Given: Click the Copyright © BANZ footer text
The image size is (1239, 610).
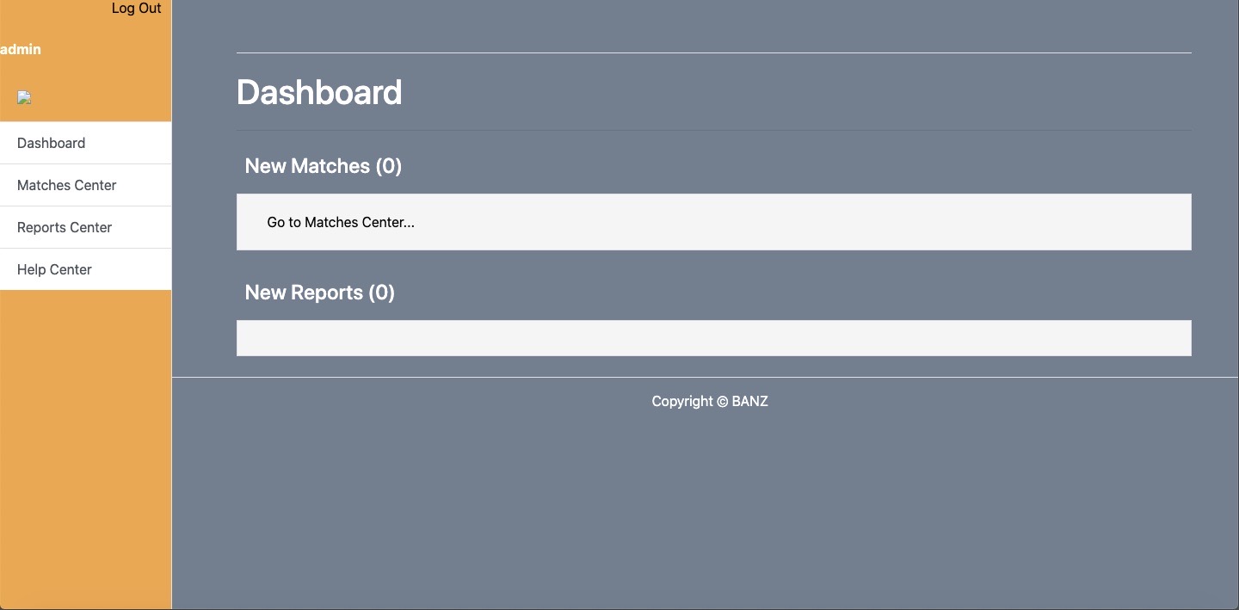Looking at the screenshot, I should pyautogui.click(x=710, y=401).
